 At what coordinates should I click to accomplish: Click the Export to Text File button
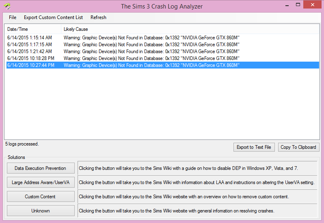(254, 147)
